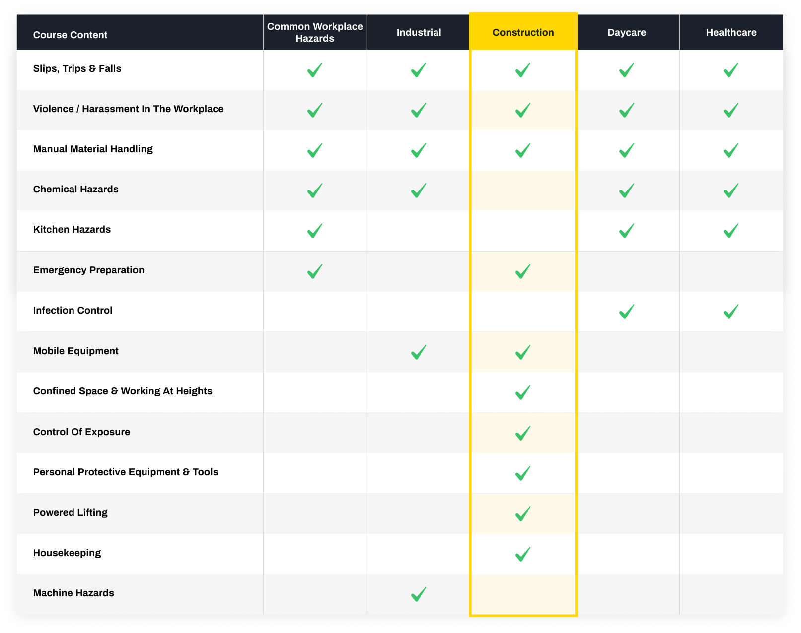Click Emergency Preparation checkmark under Common Workplace Hazards
The image size is (801, 633).
click(x=315, y=271)
